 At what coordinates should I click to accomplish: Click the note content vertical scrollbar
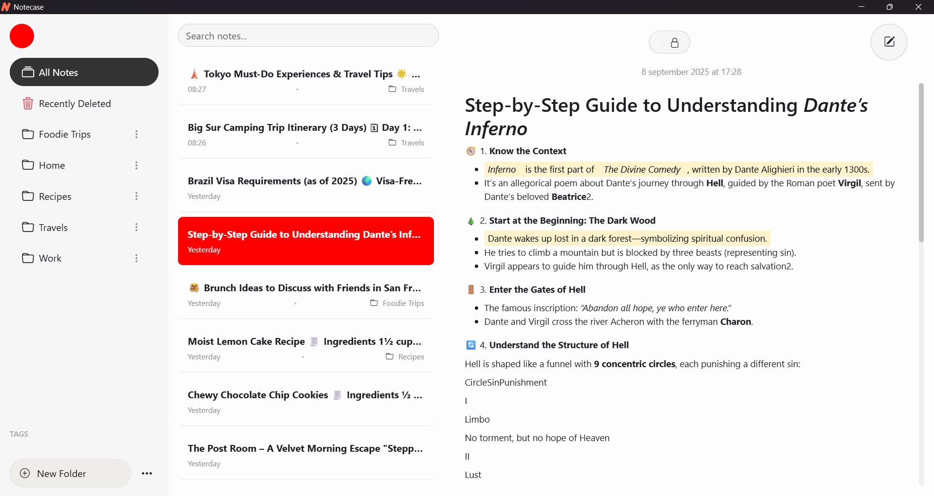coord(921,163)
